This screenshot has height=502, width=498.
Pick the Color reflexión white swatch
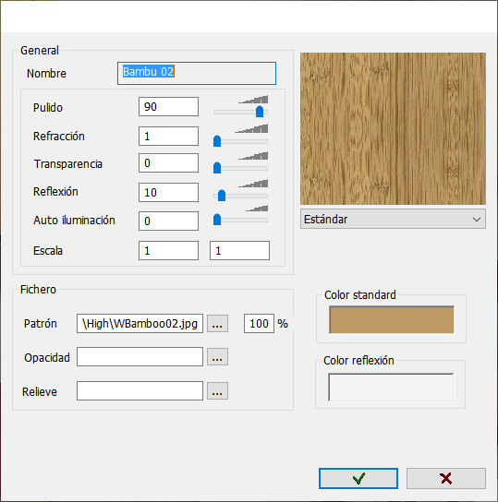[x=391, y=387]
